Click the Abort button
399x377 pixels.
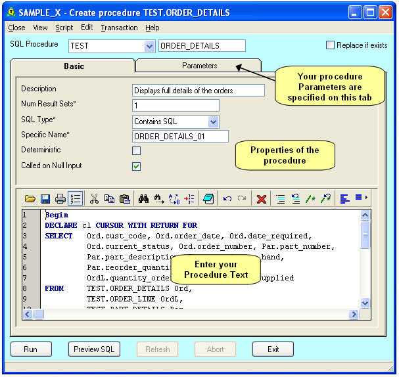(216, 349)
